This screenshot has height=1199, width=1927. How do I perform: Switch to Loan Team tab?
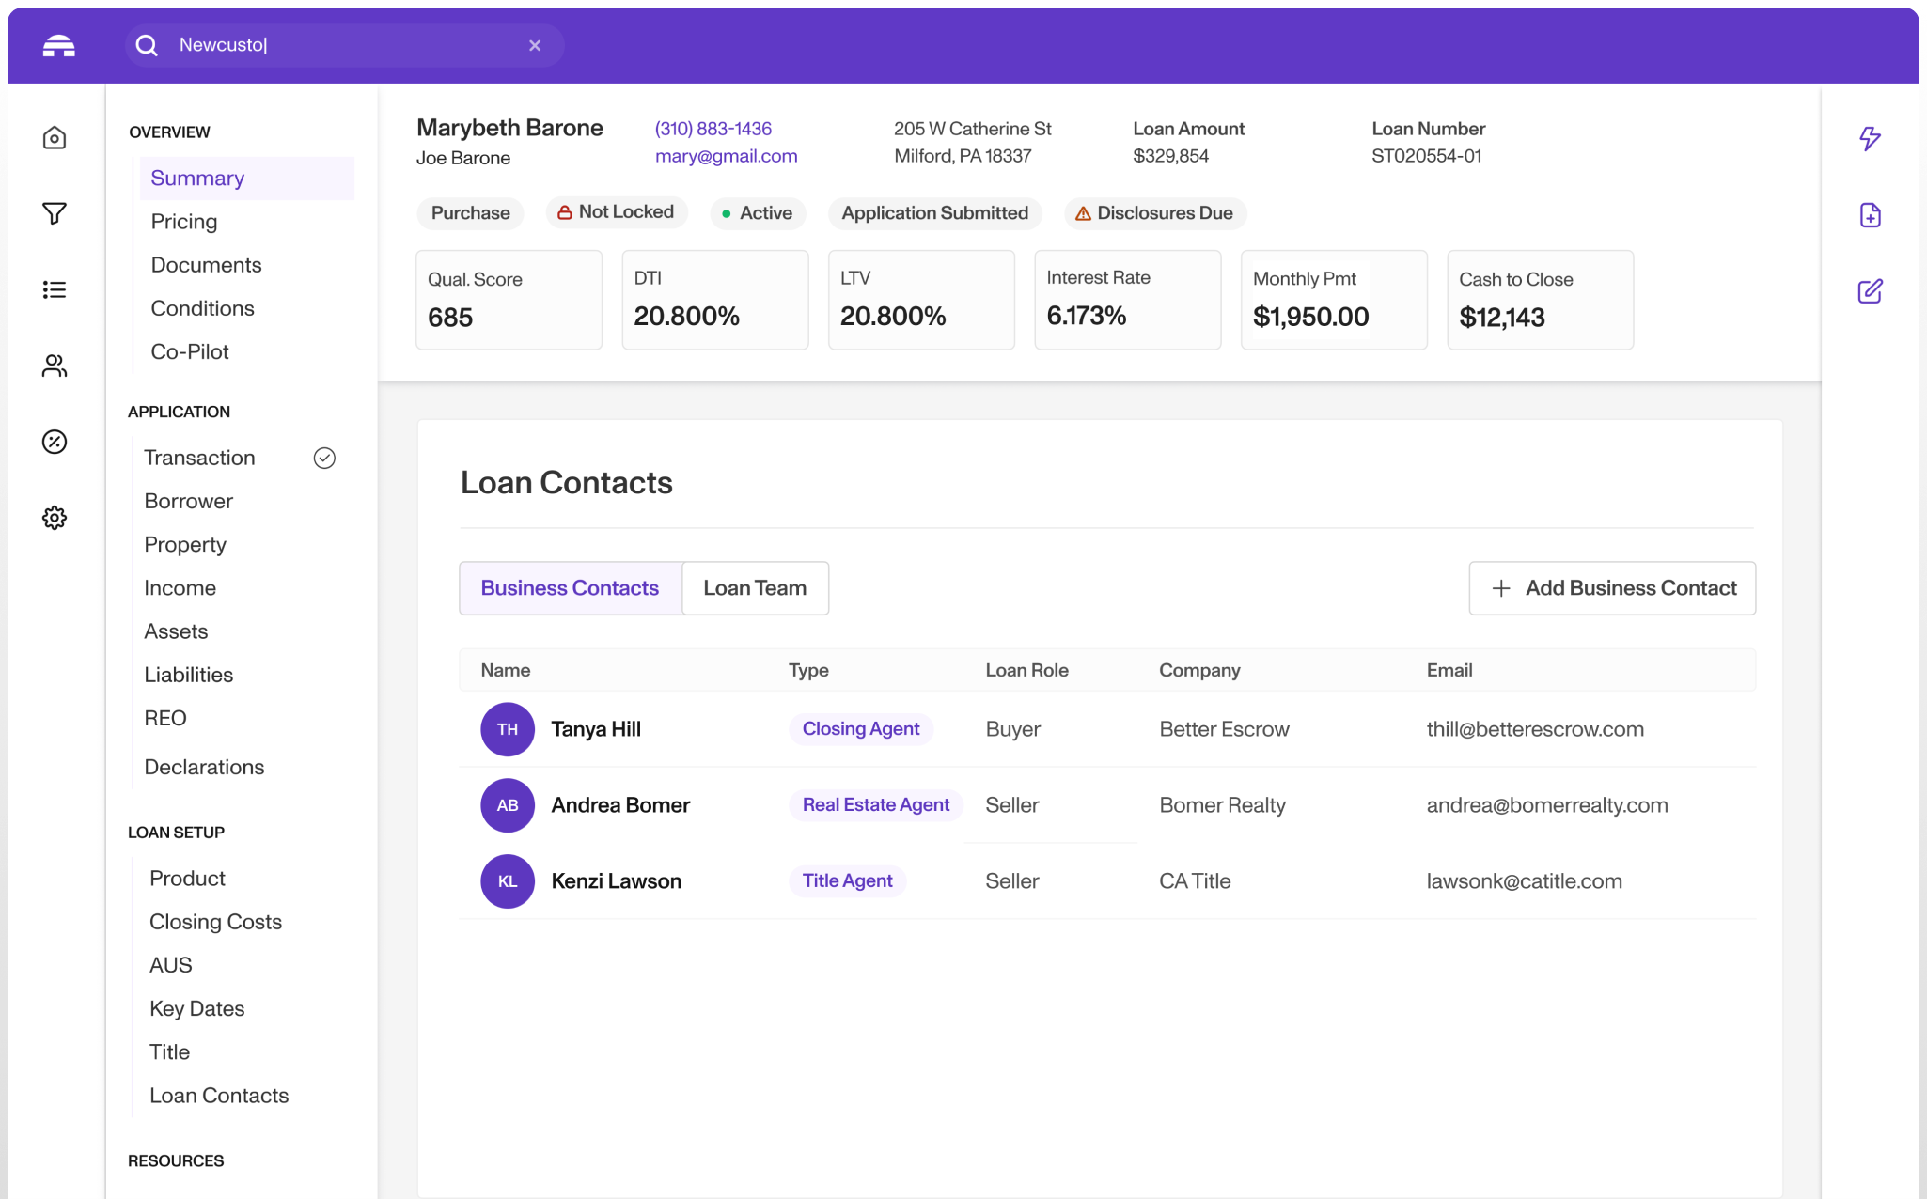click(x=755, y=588)
